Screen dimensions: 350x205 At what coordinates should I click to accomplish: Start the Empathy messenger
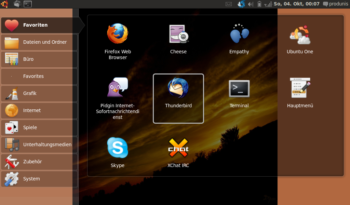[239, 39]
